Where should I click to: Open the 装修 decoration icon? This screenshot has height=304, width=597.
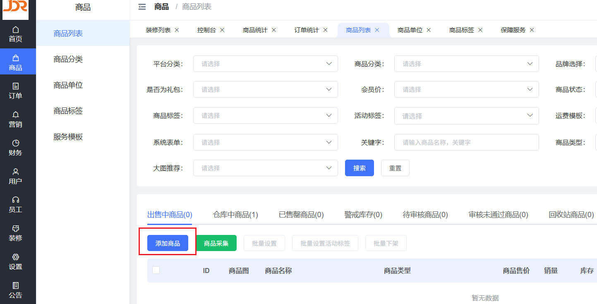pyautogui.click(x=16, y=228)
